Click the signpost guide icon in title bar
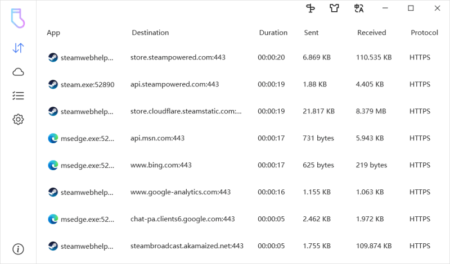This screenshot has height=264, width=450. [x=310, y=8]
